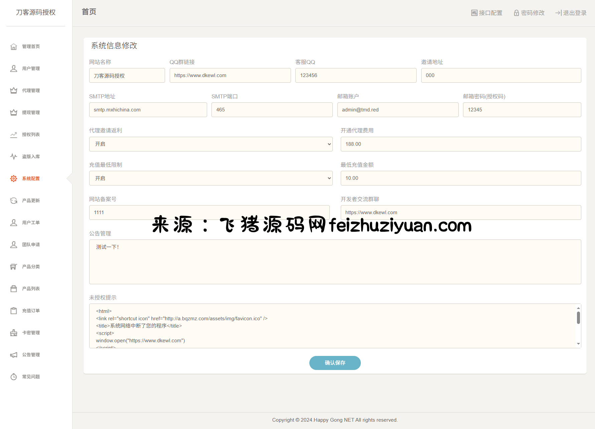Screen dimensions: 595x429
Task: Open 充值订单 in the sidebar
Action: [31, 311]
